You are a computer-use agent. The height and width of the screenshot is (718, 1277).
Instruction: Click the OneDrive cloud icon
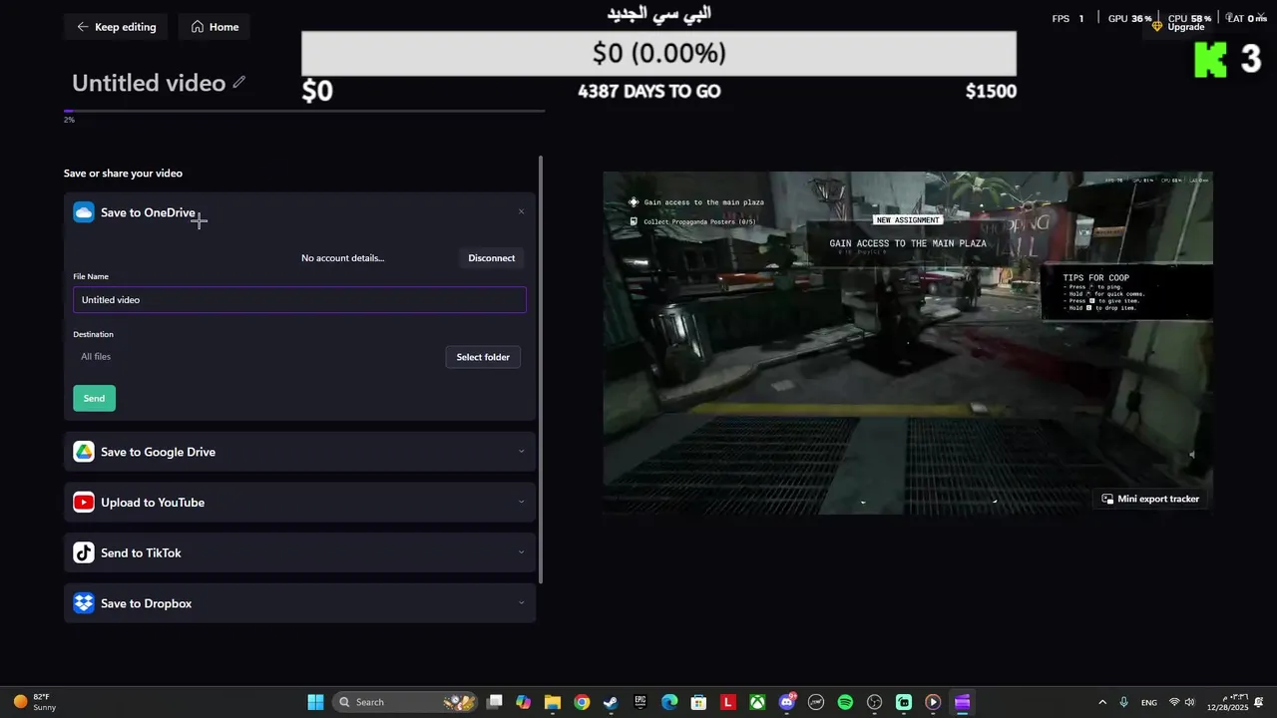point(84,212)
